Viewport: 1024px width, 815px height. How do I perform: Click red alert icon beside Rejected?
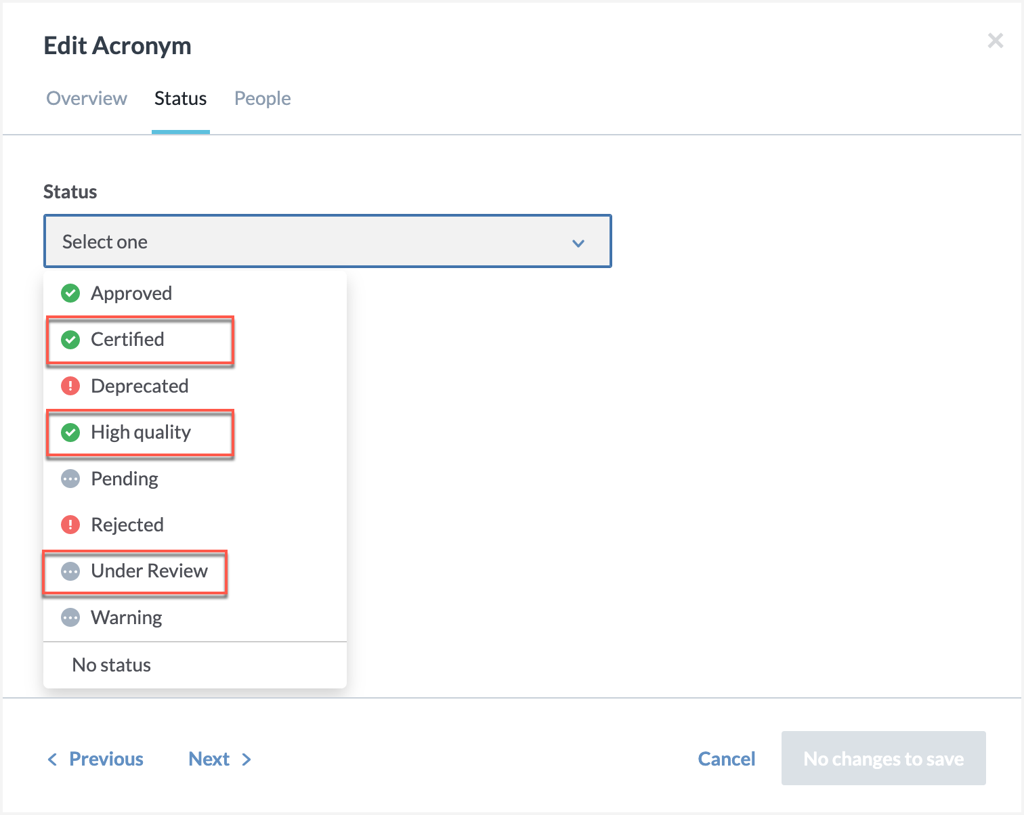click(70, 525)
